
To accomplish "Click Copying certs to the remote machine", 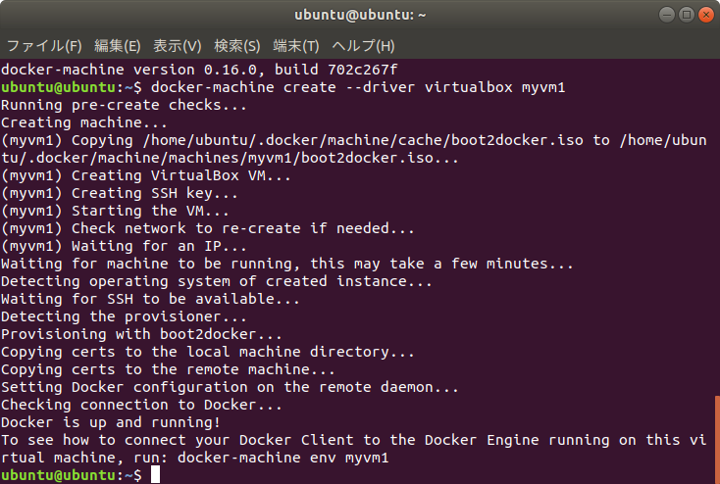I will [168, 369].
